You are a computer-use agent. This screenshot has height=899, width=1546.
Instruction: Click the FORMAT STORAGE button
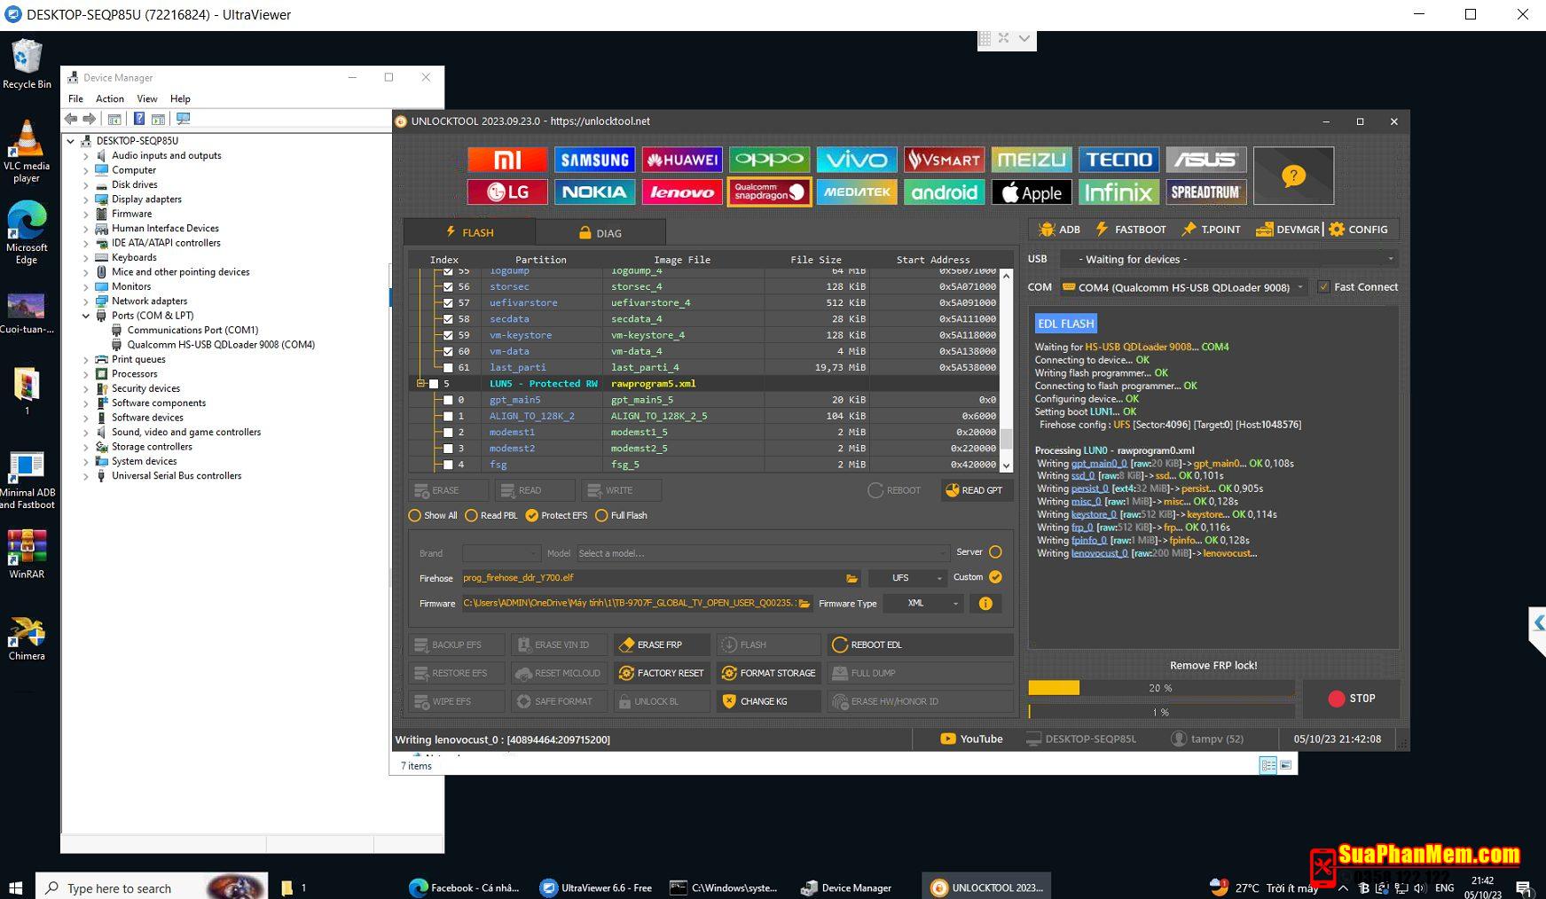tap(768, 673)
